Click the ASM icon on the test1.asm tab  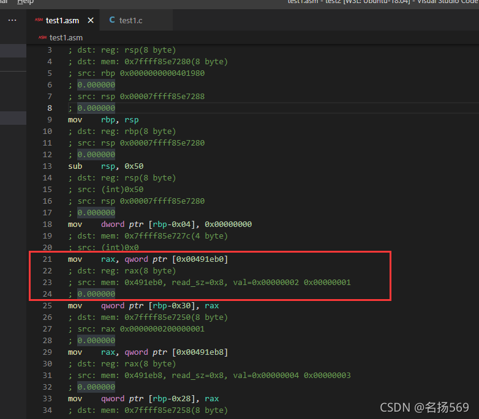[39, 20]
